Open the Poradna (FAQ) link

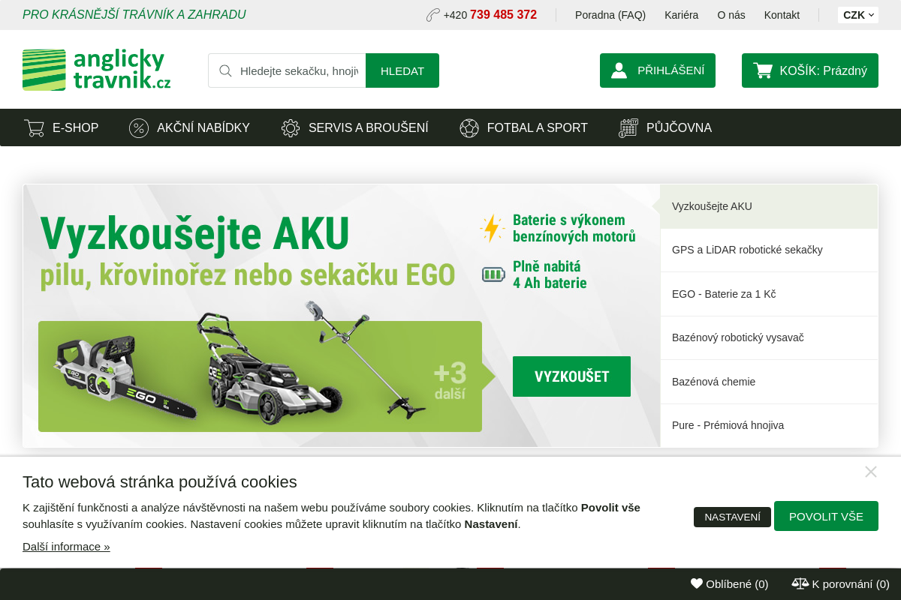[x=610, y=15]
